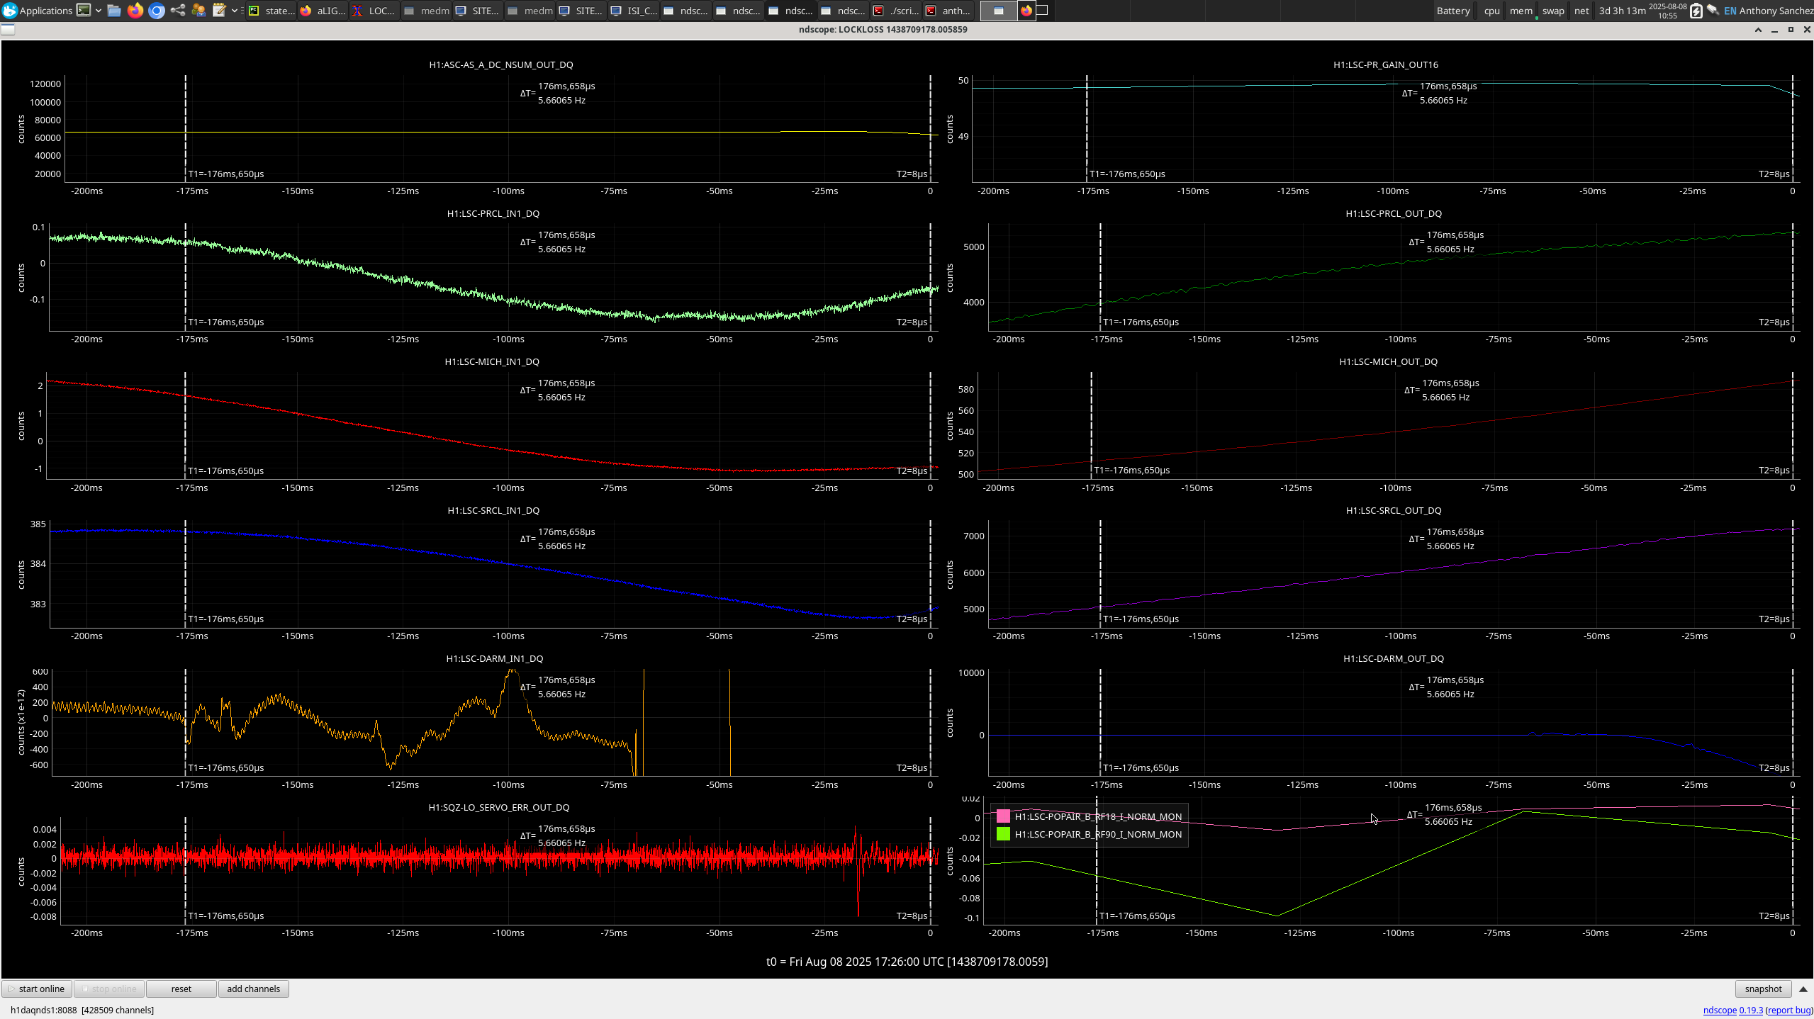Launch Firefox from the panel launcher

pyautogui.click(x=135, y=11)
